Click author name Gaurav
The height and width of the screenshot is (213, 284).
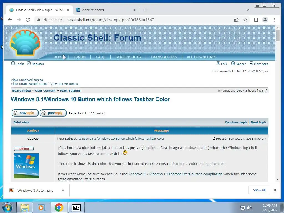point(33,139)
